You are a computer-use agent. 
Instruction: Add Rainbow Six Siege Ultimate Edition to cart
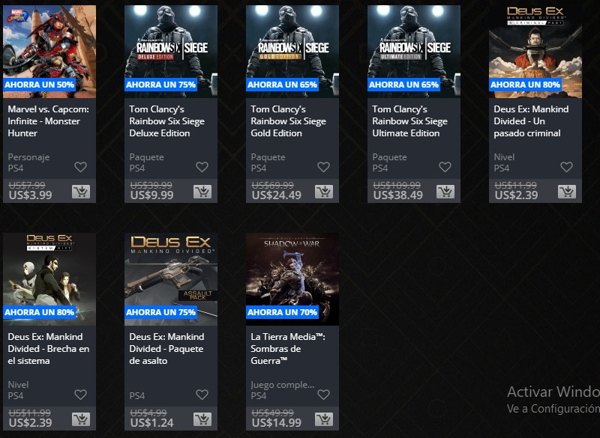tap(445, 192)
